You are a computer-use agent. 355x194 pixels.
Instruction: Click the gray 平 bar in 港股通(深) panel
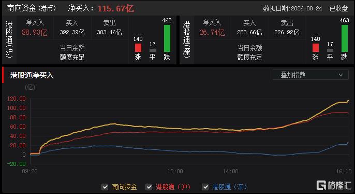click(x=330, y=50)
